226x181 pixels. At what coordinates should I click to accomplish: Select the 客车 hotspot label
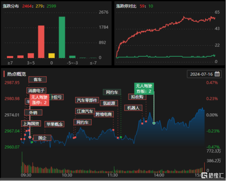tap(38, 79)
